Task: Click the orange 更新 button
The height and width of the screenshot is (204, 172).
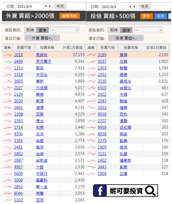Action: coord(146,16)
